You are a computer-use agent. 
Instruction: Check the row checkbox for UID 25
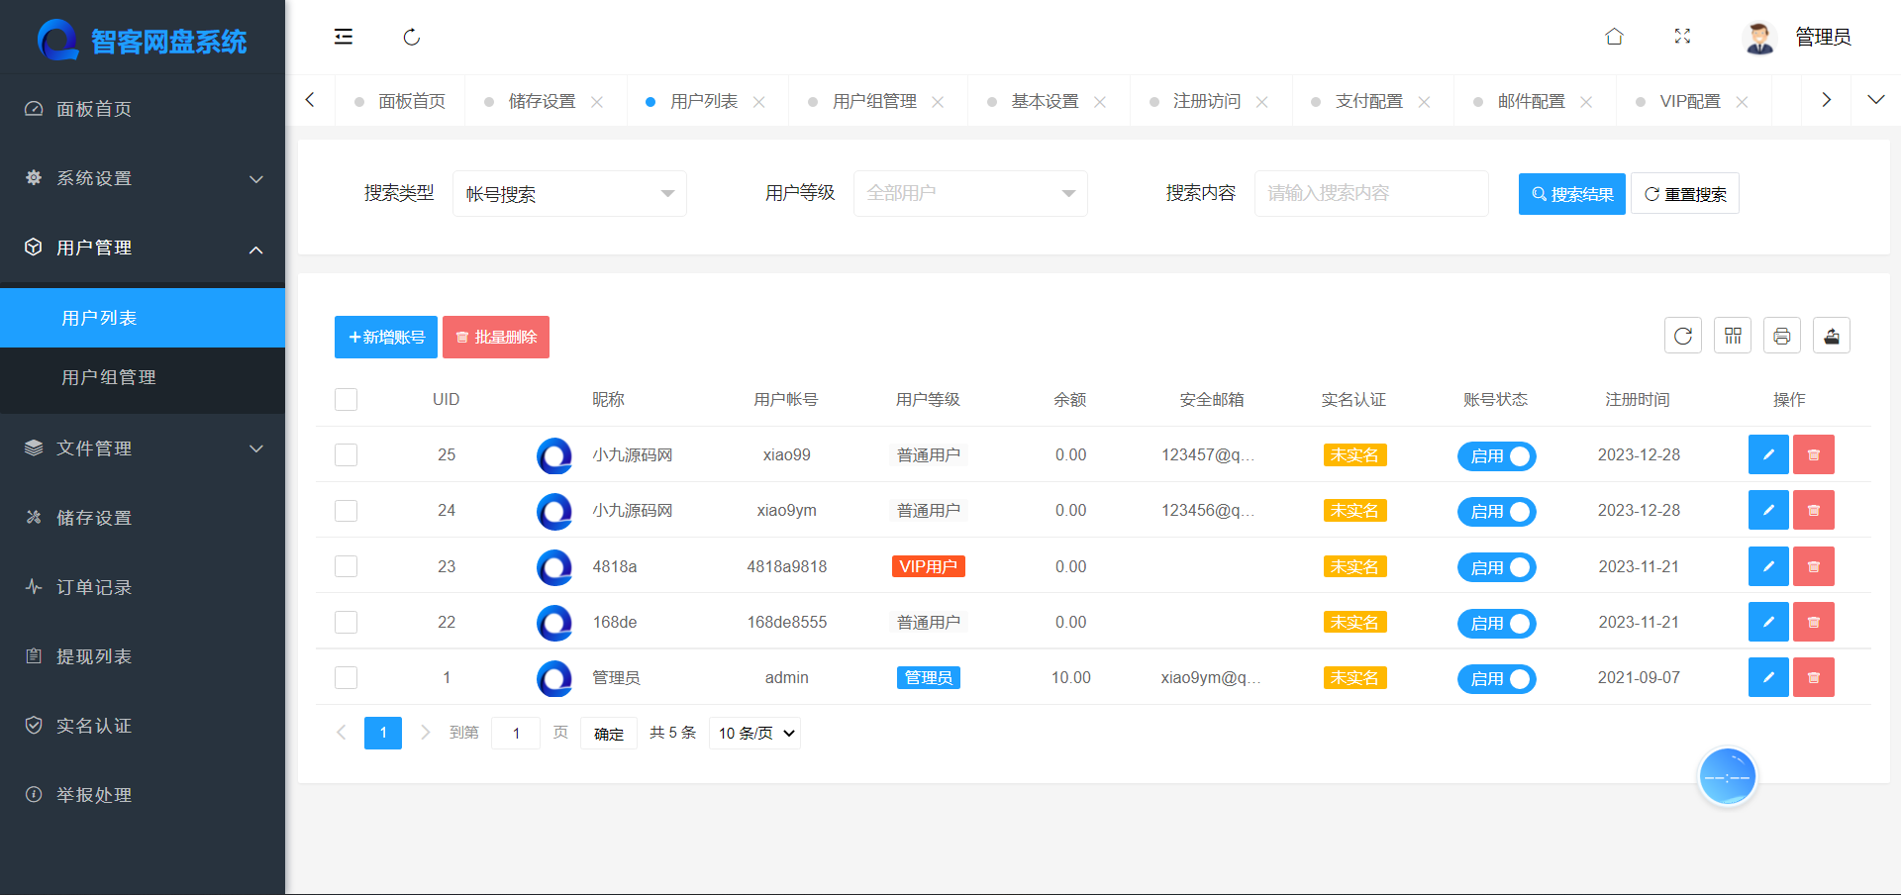click(x=346, y=454)
